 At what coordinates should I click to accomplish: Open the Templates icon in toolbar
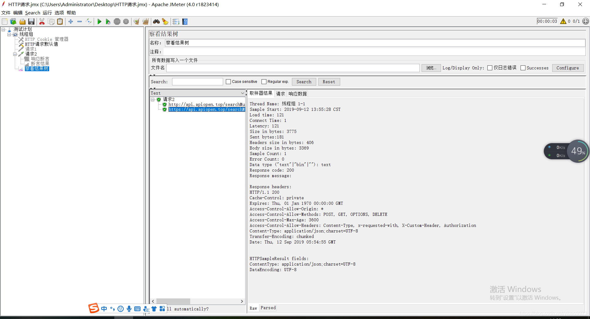(x=13, y=21)
